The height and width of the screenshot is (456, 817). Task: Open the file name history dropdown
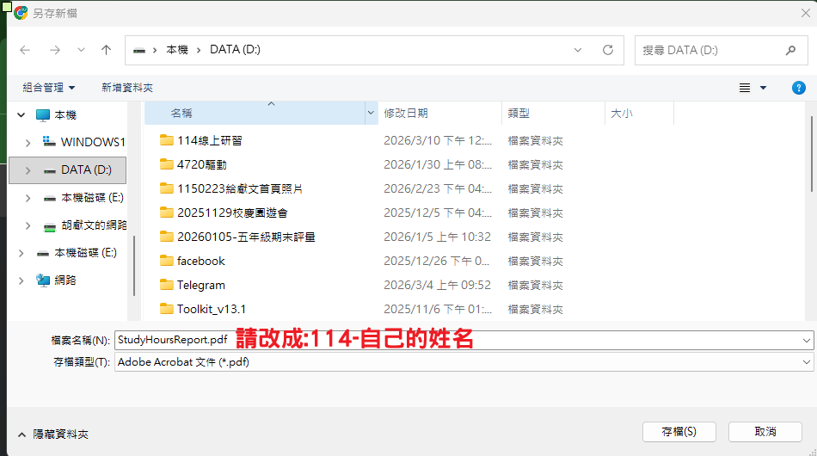coord(807,341)
